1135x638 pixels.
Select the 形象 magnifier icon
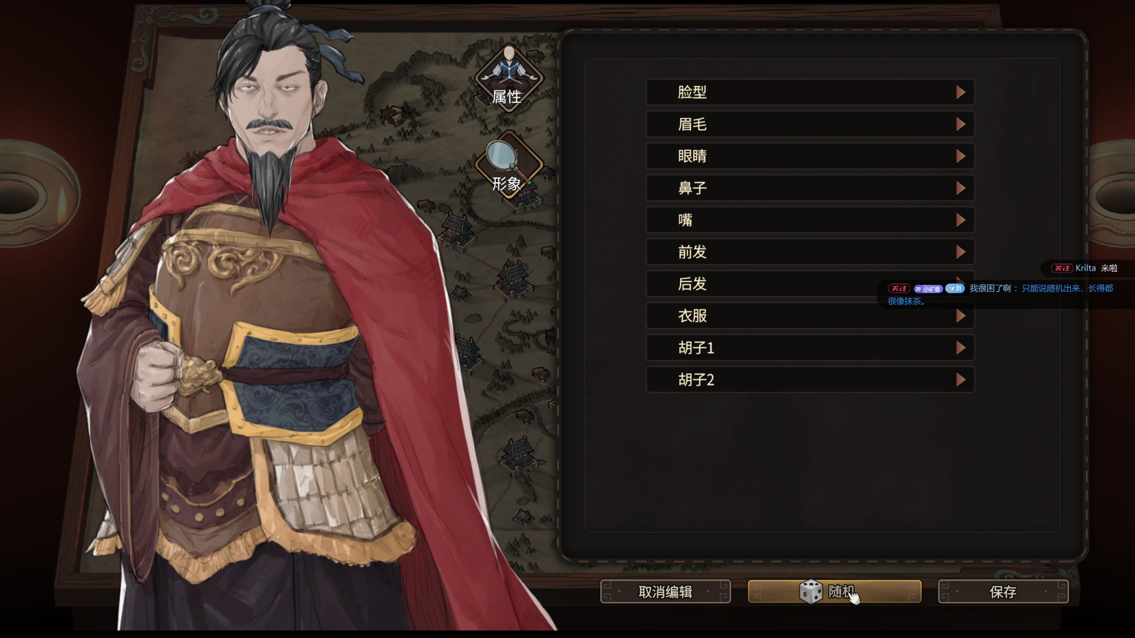pos(509,165)
